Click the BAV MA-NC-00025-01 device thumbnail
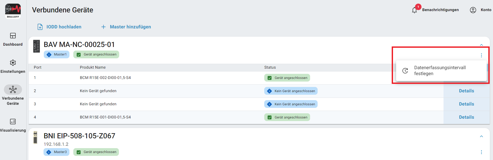Screen dimensions: 493x160 coord(37,46)
